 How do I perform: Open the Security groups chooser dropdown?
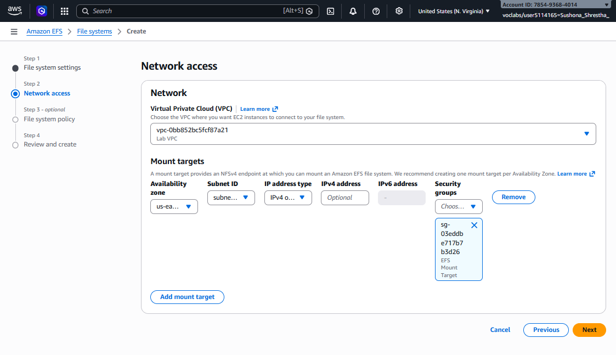pos(459,206)
